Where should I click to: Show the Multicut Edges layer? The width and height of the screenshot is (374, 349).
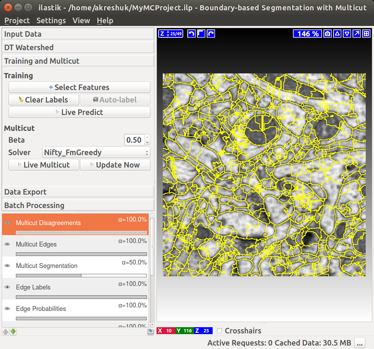(x=7, y=244)
